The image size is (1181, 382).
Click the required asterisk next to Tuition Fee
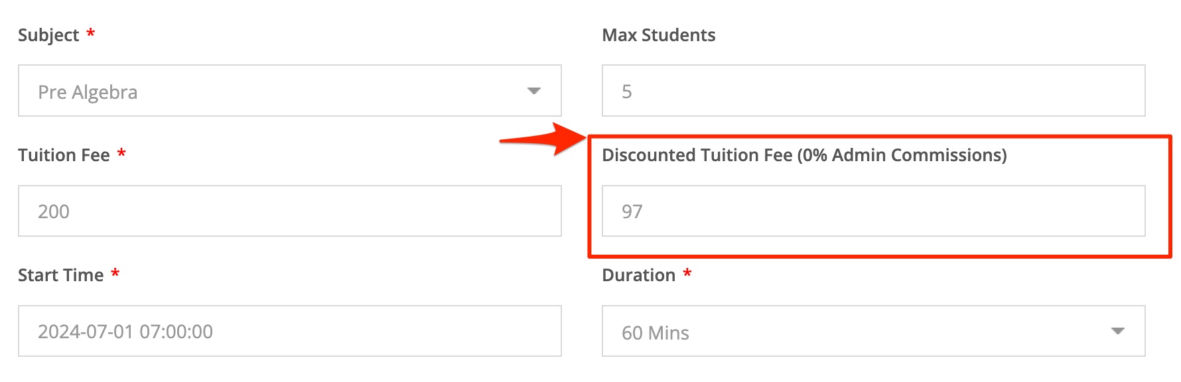[x=121, y=153]
